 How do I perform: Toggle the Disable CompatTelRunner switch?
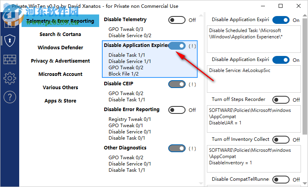(x=281, y=180)
